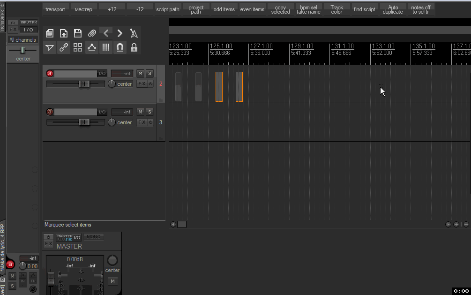Click the even items toolbar item
Image resolution: width=471 pixels, height=295 pixels.
252,9
